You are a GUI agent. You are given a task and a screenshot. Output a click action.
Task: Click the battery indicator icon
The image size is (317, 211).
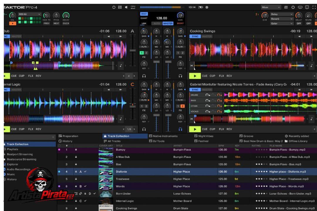[x=200, y=7]
